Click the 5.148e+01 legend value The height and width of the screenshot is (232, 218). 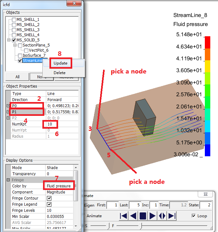pos(189,34)
